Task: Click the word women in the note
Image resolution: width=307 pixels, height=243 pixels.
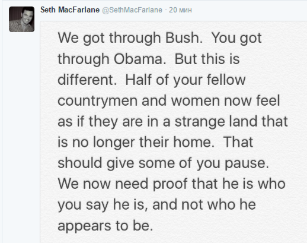Action: click(196, 100)
